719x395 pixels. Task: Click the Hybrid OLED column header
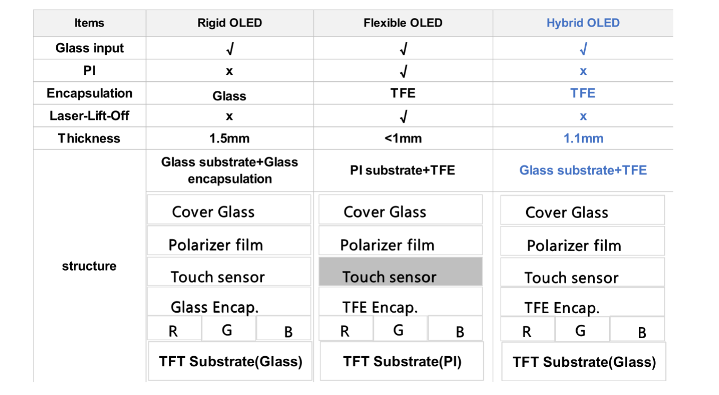click(583, 23)
